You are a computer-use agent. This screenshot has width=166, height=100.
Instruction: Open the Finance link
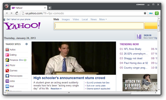tap(14, 60)
